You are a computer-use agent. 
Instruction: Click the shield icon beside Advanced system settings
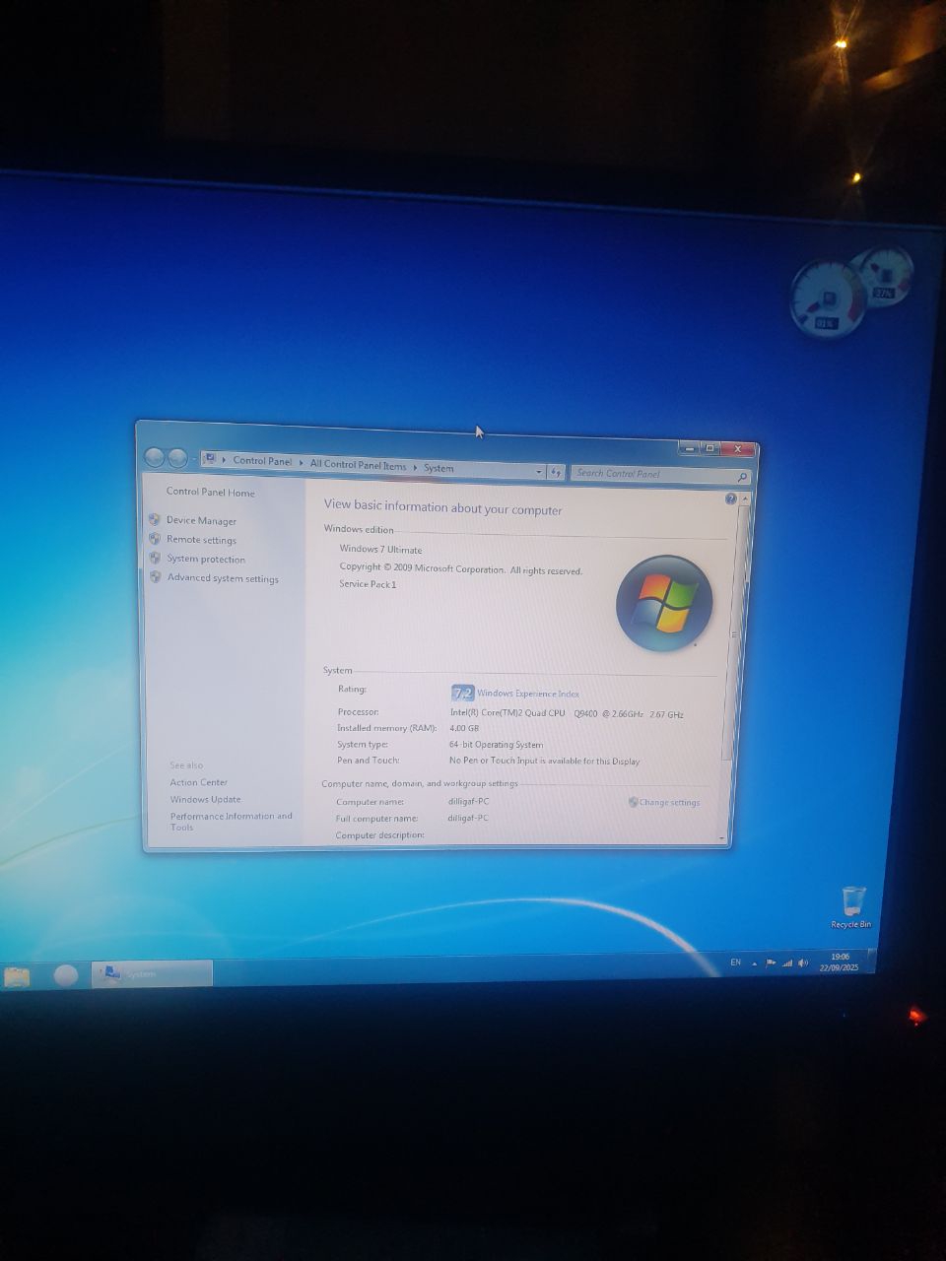click(155, 577)
